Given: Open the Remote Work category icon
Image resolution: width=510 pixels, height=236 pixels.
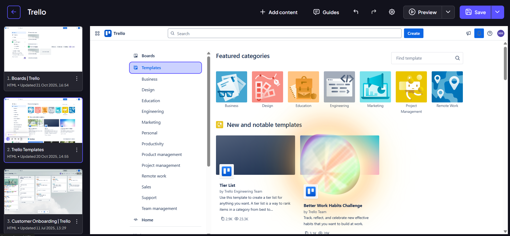Looking at the screenshot, I should click(x=447, y=87).
